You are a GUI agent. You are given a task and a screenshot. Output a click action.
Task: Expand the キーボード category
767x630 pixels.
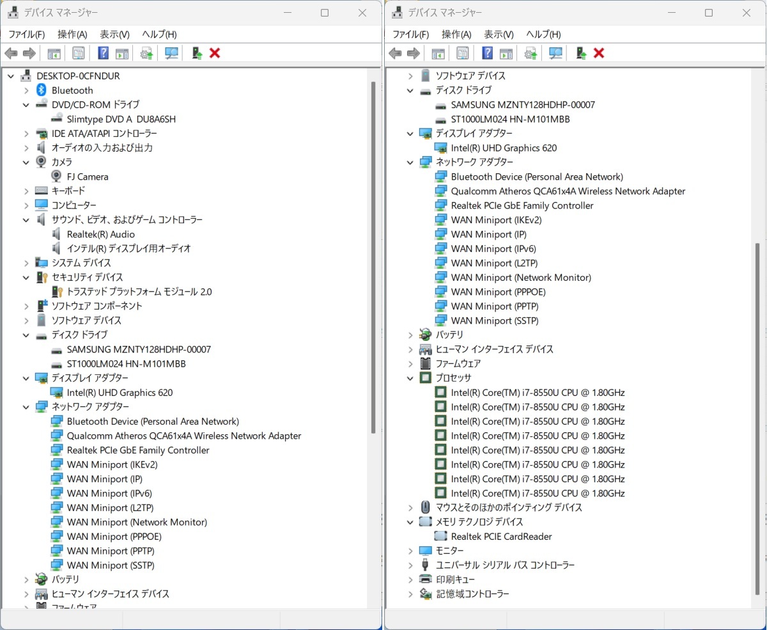[x=26, y=191]
